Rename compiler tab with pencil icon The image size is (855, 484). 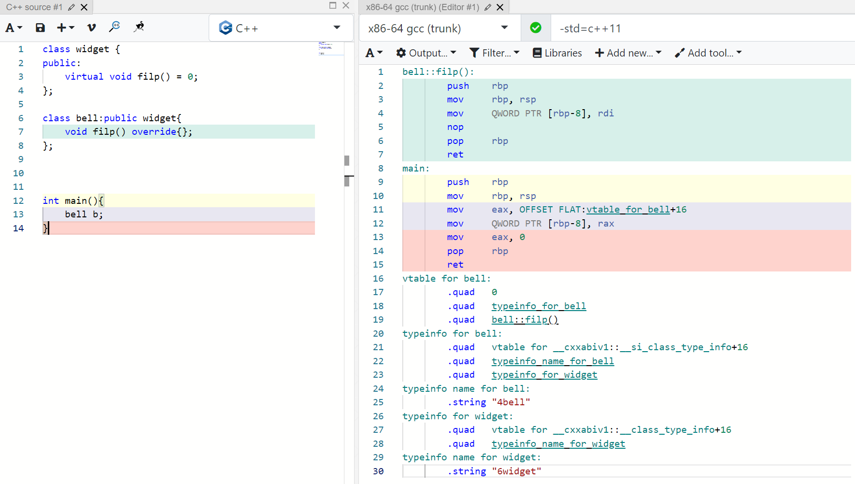(x=488, y=7)
